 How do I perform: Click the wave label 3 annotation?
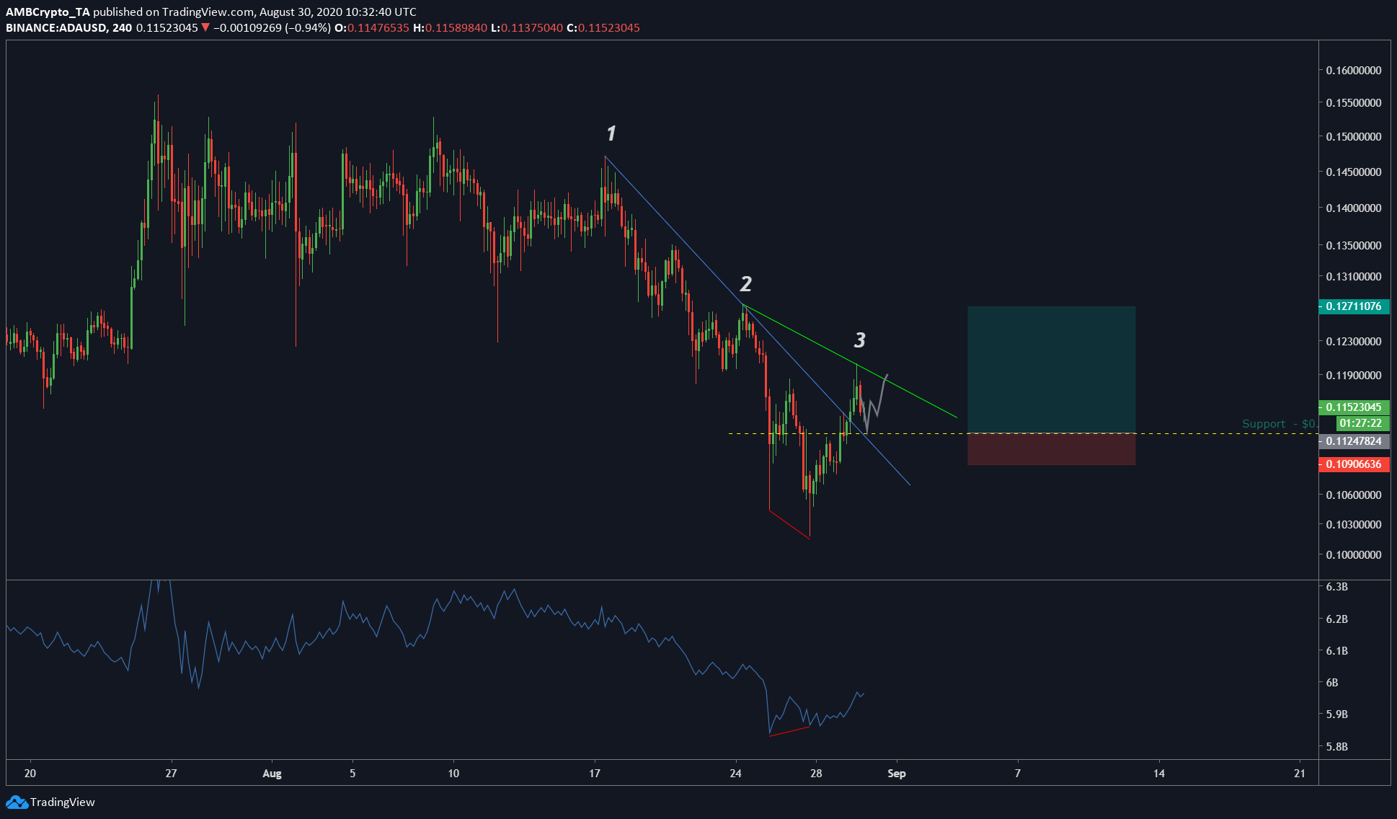click(x=859, y=340)
